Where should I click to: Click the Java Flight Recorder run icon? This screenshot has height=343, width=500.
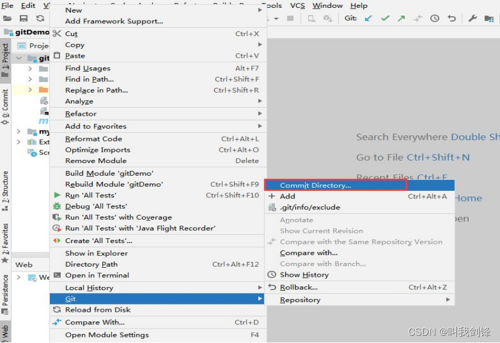pos(57,228)
